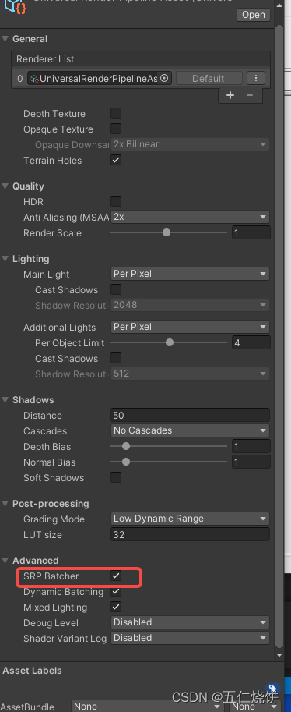Toggle the SRP Batcher checkbox
Image resolution: width=291 pixels, height=712 pixels.
(x=116, y=576)
